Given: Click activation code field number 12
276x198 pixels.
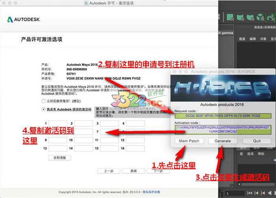Looking at the screenshot, I should click(135, 140).
